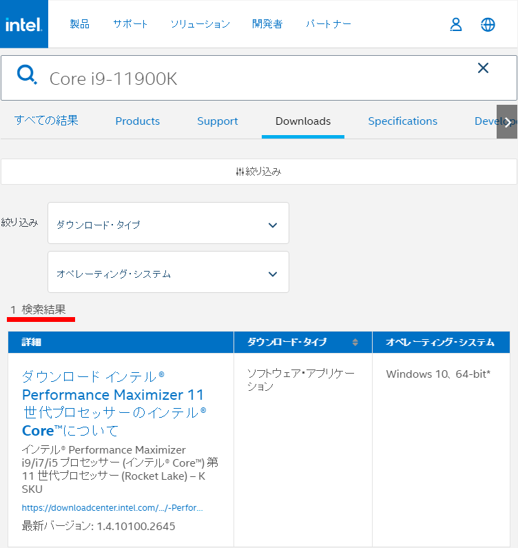Click the Rocket Lake description text
518x548 pixels.
(x=120, y=469)
